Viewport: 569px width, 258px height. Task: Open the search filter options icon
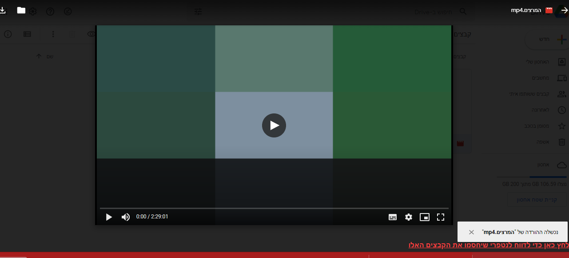point(198,12)
